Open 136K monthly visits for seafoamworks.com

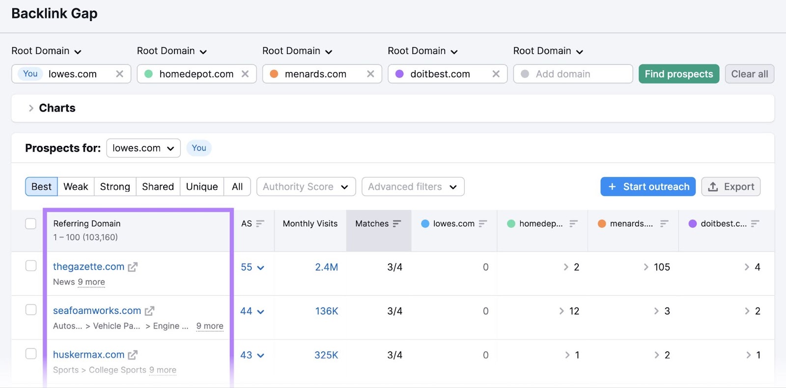click(x=326, y=311)
